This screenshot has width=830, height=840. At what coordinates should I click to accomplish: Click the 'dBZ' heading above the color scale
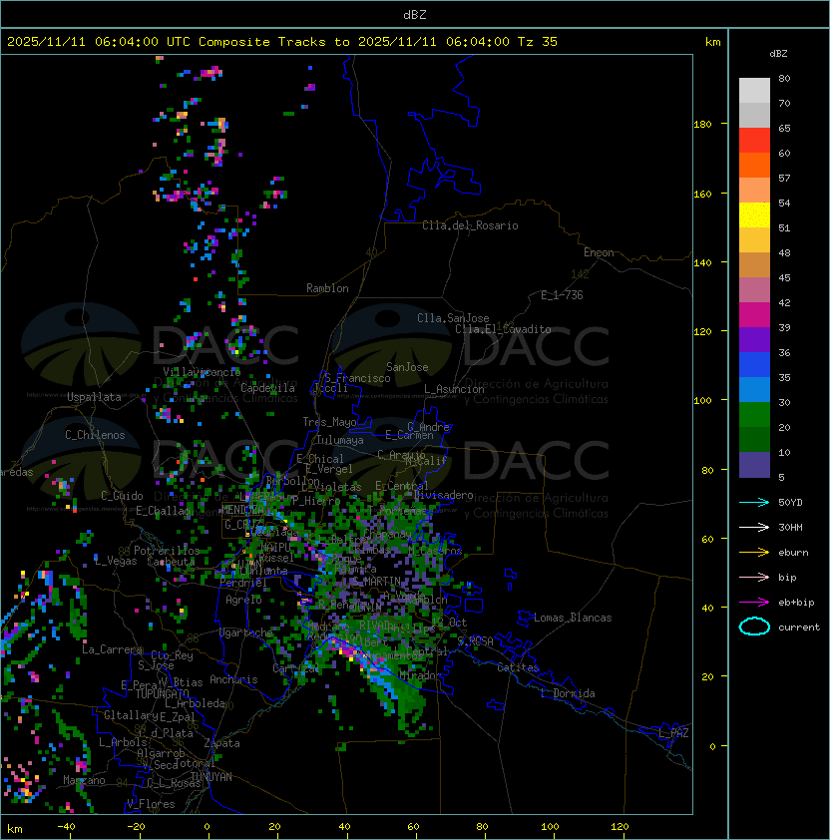click(x=778, y=54)
